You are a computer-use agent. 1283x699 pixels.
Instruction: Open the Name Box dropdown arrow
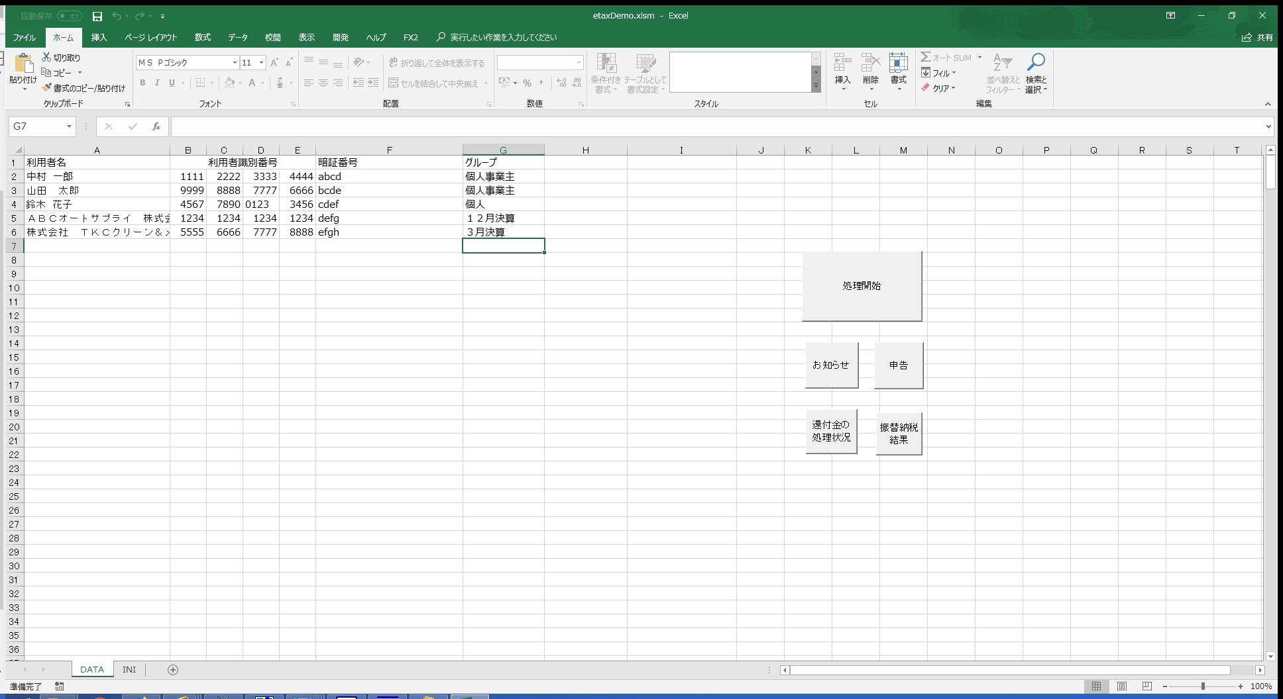[69, 126]
